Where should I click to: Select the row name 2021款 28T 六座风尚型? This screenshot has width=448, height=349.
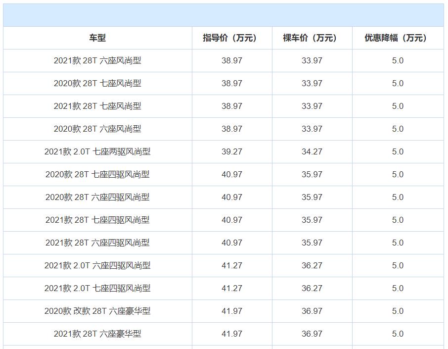click(97, 61)
